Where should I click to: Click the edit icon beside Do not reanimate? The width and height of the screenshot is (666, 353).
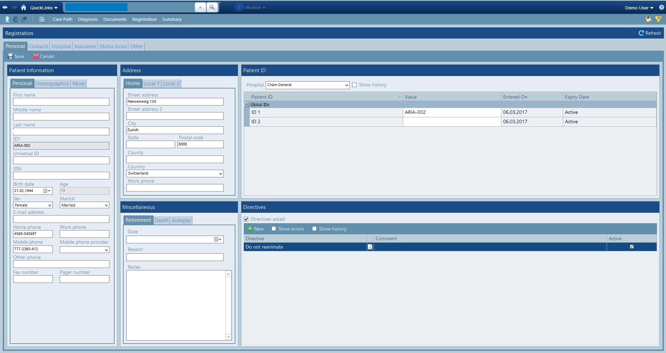tap(370, 247)
